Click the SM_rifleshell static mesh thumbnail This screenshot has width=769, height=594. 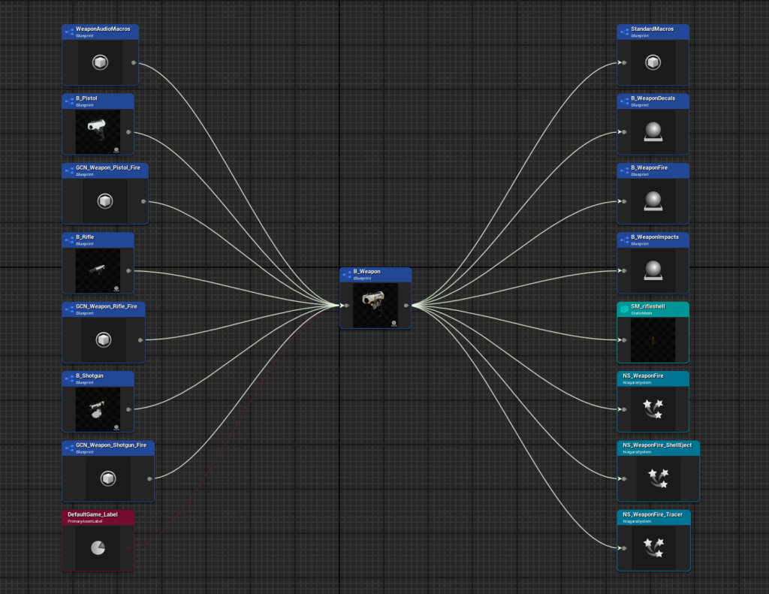[653, 340]
